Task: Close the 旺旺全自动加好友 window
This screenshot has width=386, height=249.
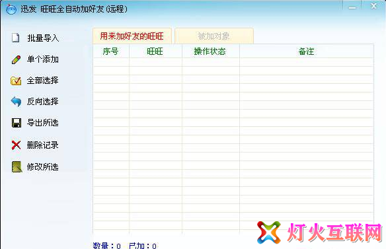Action: pyautogui.click(x=373, y=6)
